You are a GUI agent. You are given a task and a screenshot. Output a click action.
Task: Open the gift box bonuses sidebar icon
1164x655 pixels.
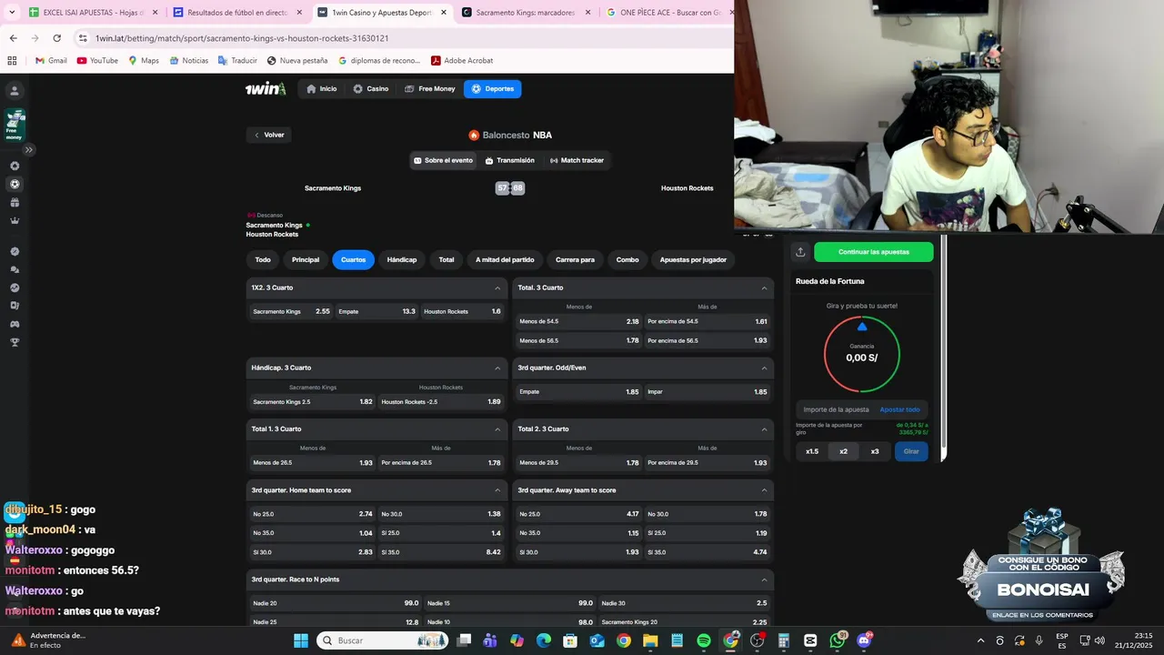15,202
